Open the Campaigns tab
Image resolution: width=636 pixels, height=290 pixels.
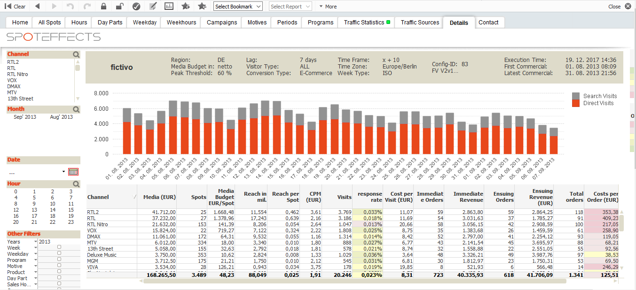(x=222, y=23)
